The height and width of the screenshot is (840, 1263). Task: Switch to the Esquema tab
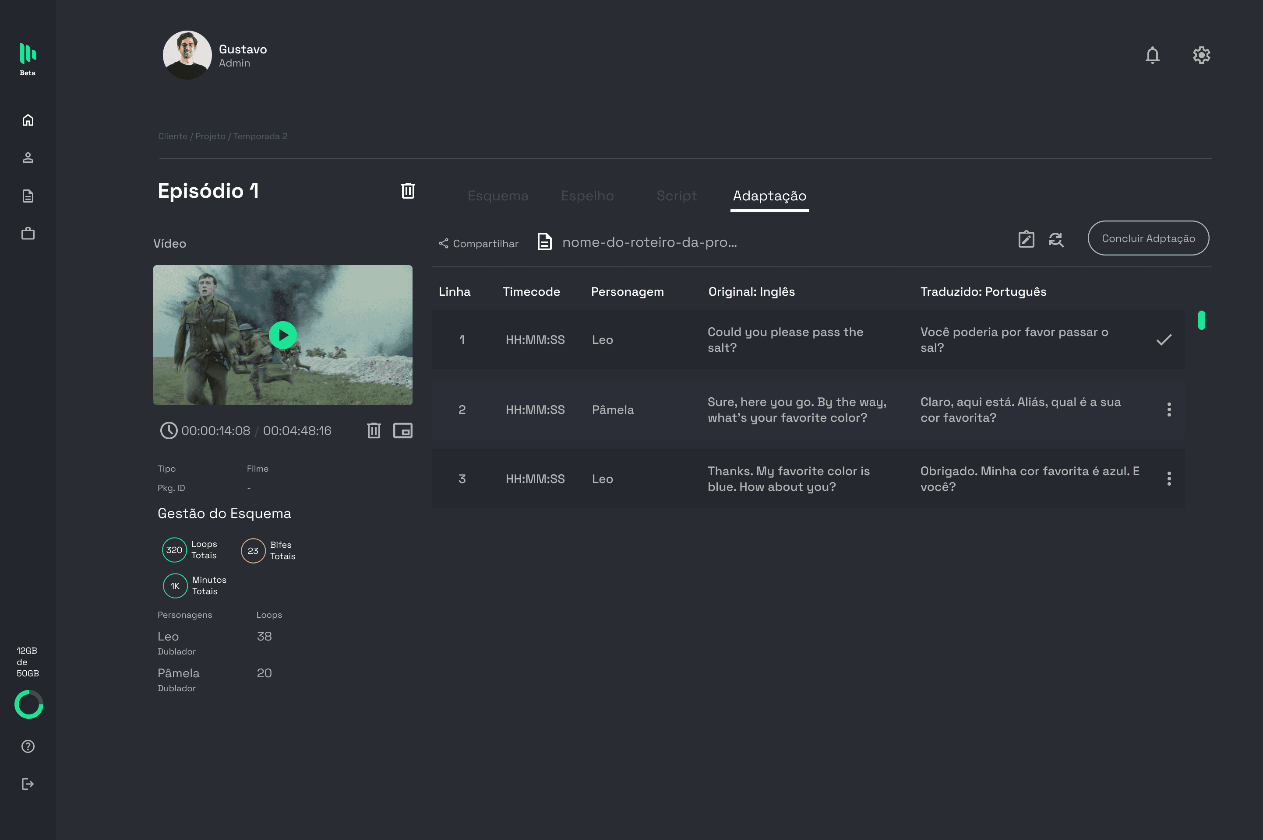pos(498,196)
